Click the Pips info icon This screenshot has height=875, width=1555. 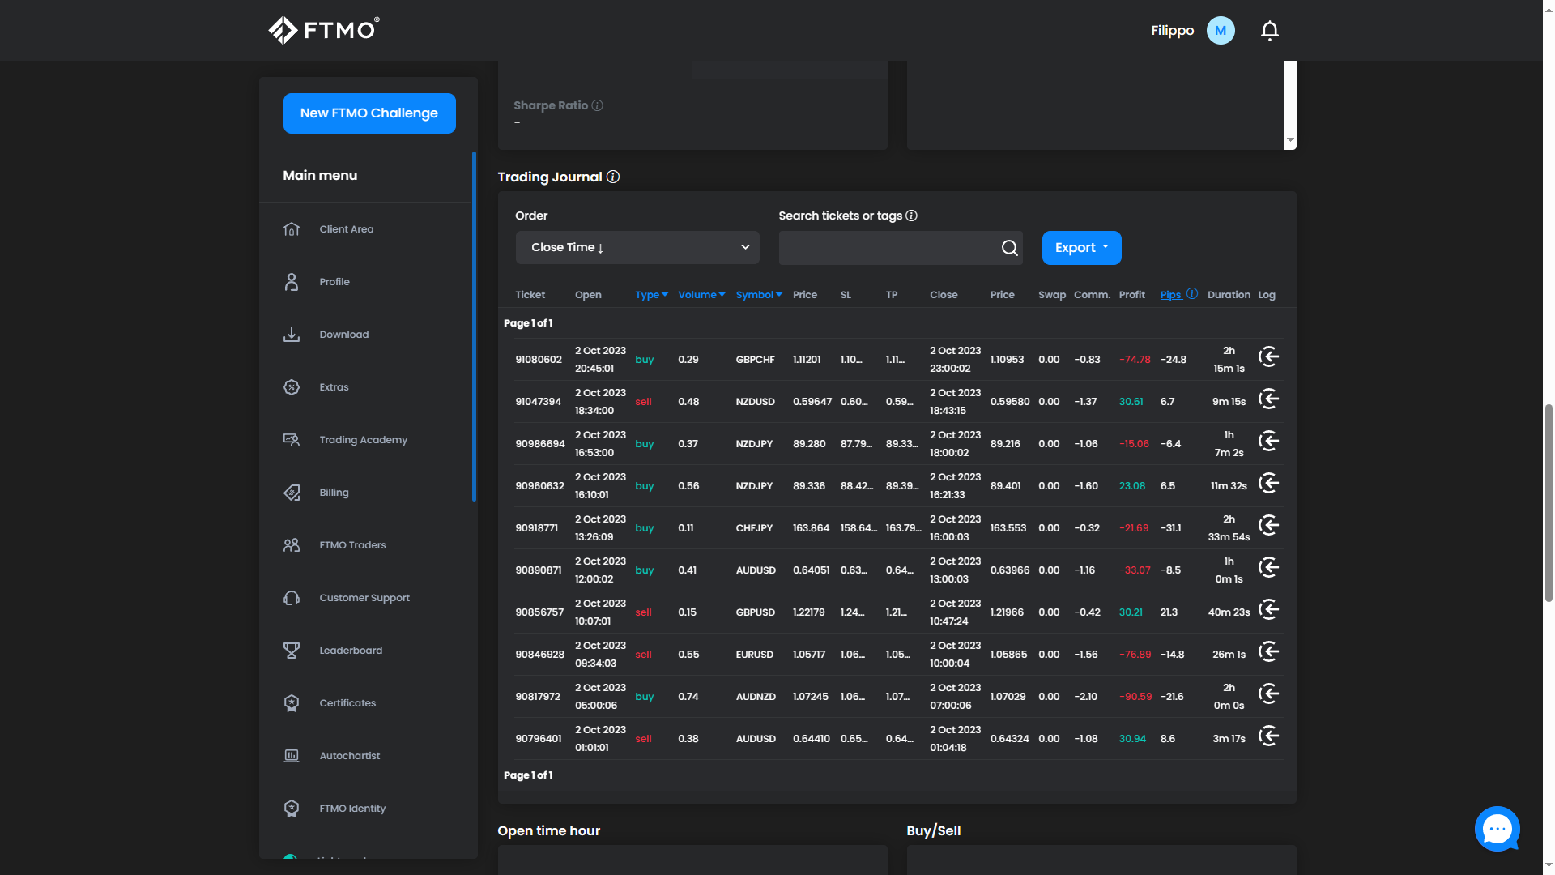tap(1192, 294)
